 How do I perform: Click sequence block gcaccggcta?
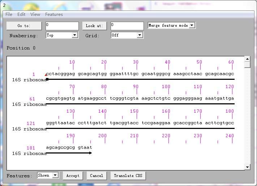[188, 123]
